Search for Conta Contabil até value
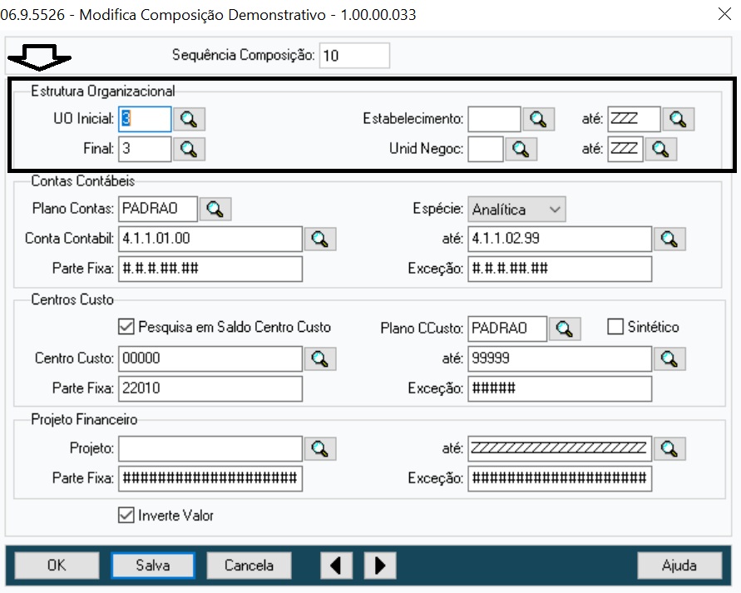The height and width of the screenshot is (593, 741). [x=669, y=239]
